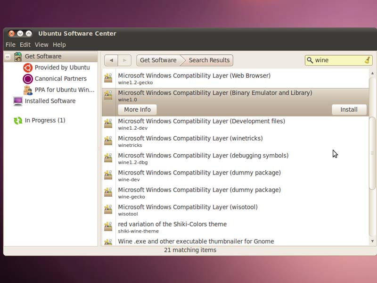Close the Ubuntu Software Center window
This screenshot has width=377, height=283.
coord(11,33)
